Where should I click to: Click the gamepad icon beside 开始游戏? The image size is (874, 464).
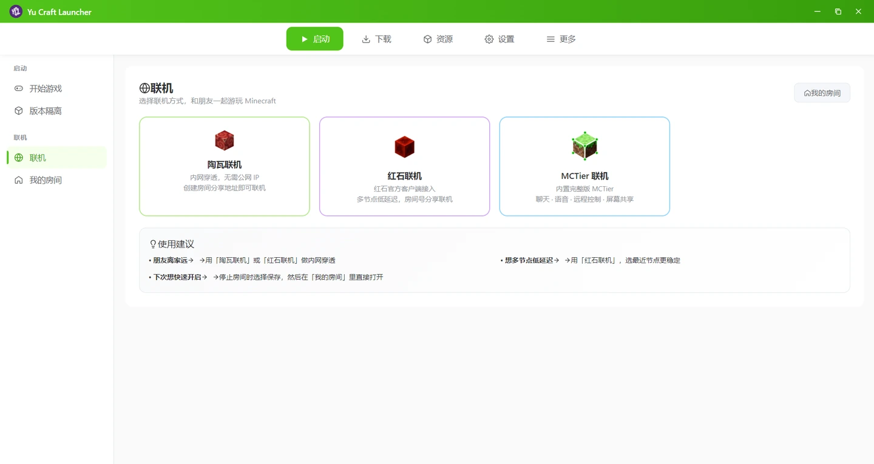click(x=19, y=89)
